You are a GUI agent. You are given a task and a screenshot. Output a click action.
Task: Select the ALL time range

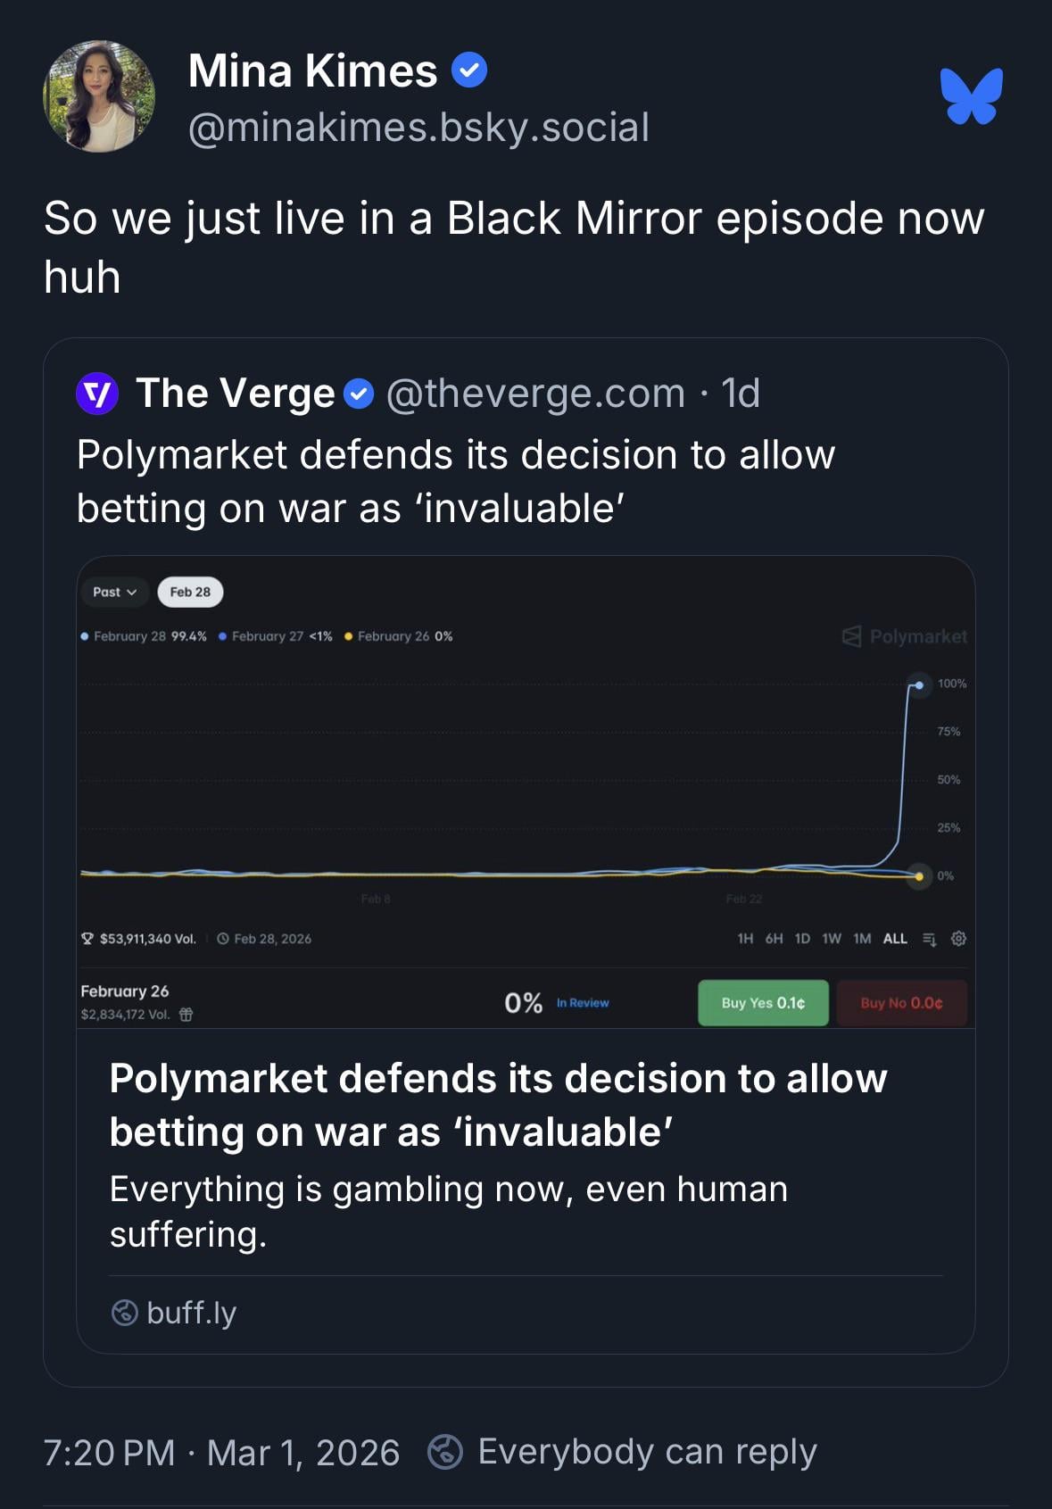pos(895,939)
